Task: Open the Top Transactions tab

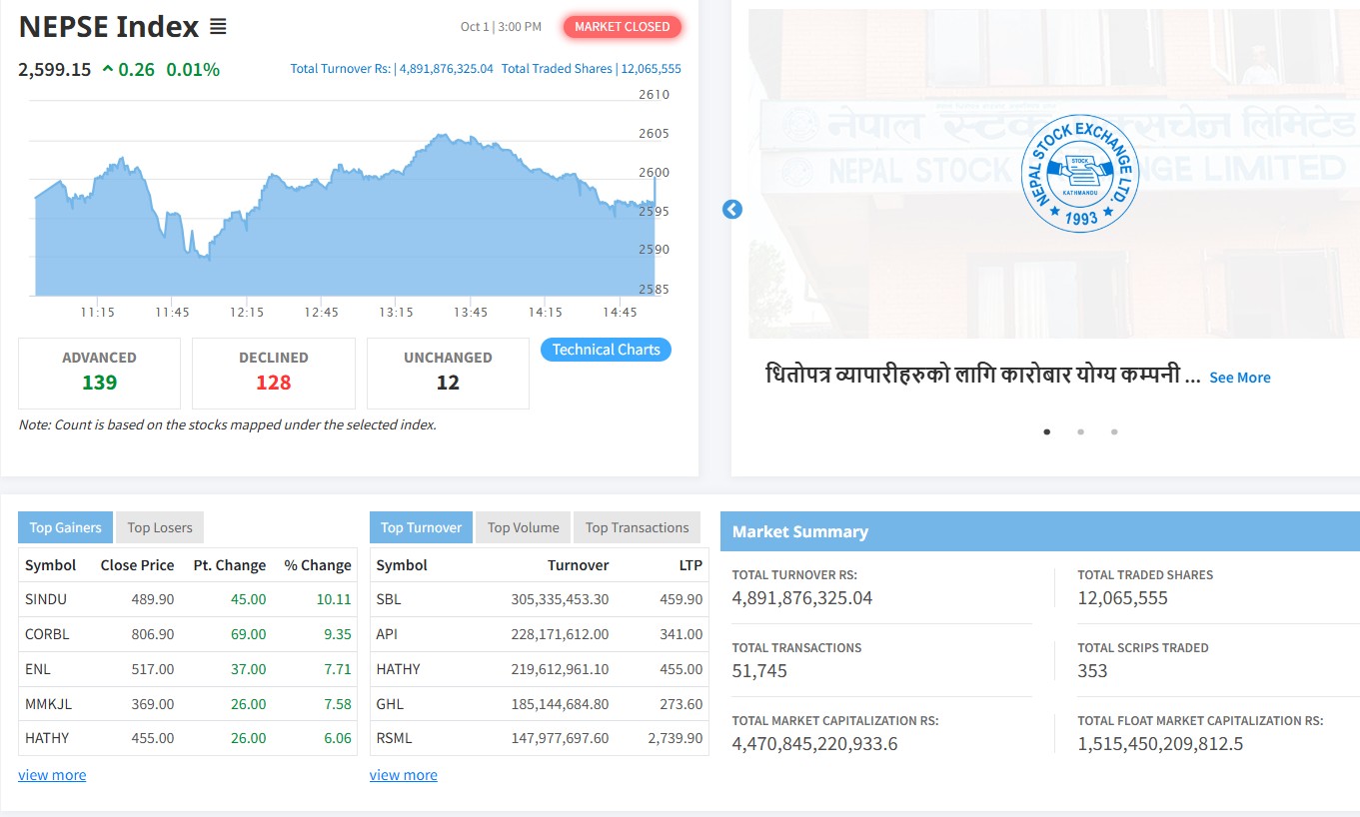Action: tap(638, 527)
